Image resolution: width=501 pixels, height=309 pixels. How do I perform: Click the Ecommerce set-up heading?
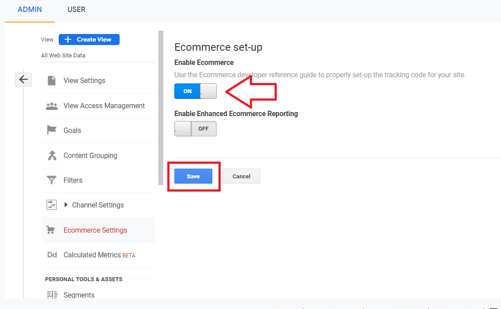tap(218, 47)
